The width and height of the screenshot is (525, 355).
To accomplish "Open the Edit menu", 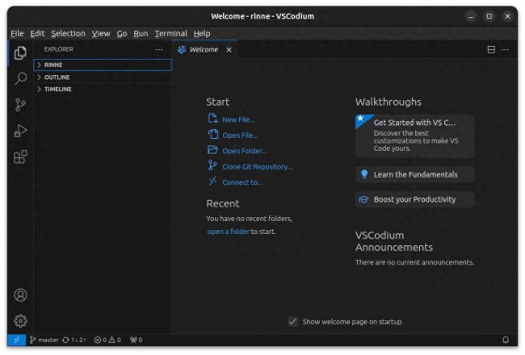I will 37,33.
